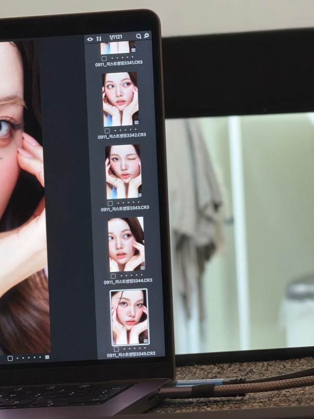Tick the color tag box below main viewer
The width and height of the screenshot is (314, 419).
click(10, 358)
